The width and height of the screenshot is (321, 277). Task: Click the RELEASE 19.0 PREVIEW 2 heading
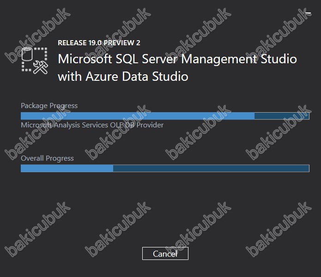(99, 43)
